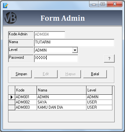
Task: Maximize the Form Admin window
Action: (x=103, y=4)
